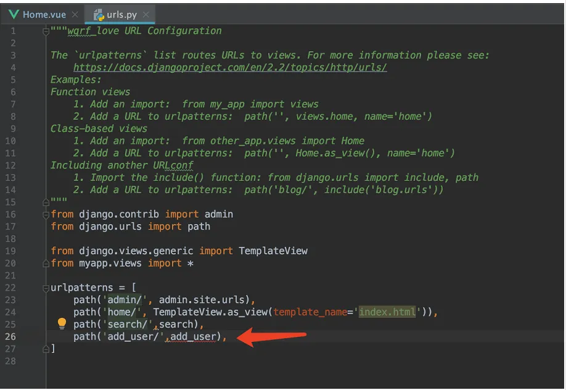
Task: Click 'Examples:' text on line 5
Action: pyautogui.click(x=76, y=80)
